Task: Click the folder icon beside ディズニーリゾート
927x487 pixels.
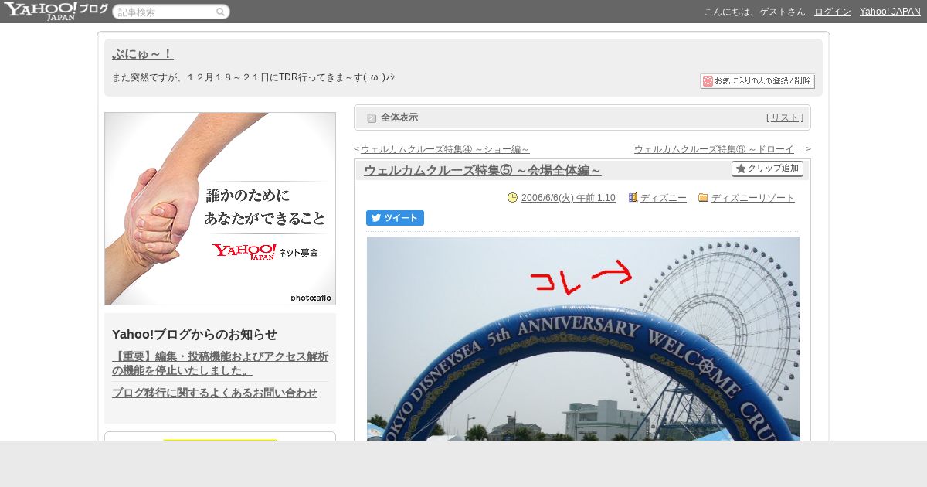Action: click(703, 198)
